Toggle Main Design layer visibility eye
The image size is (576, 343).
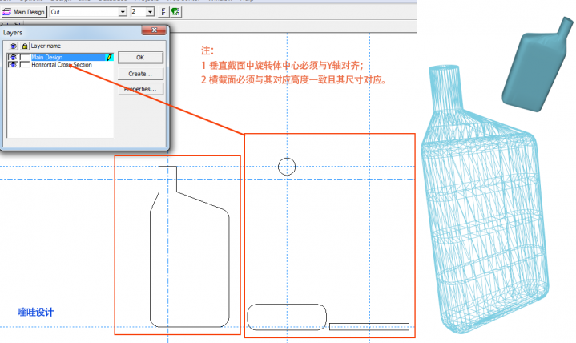13,58
